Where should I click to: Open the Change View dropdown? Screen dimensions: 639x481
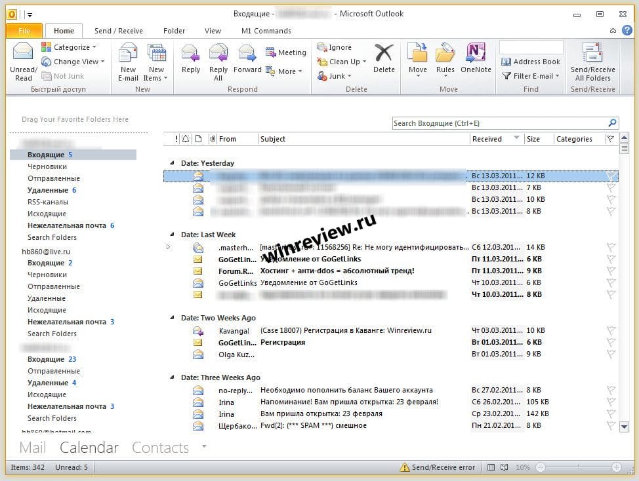(73, 62)
